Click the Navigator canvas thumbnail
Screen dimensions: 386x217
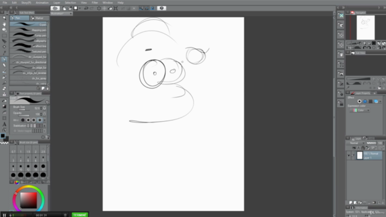pos(365,28)
